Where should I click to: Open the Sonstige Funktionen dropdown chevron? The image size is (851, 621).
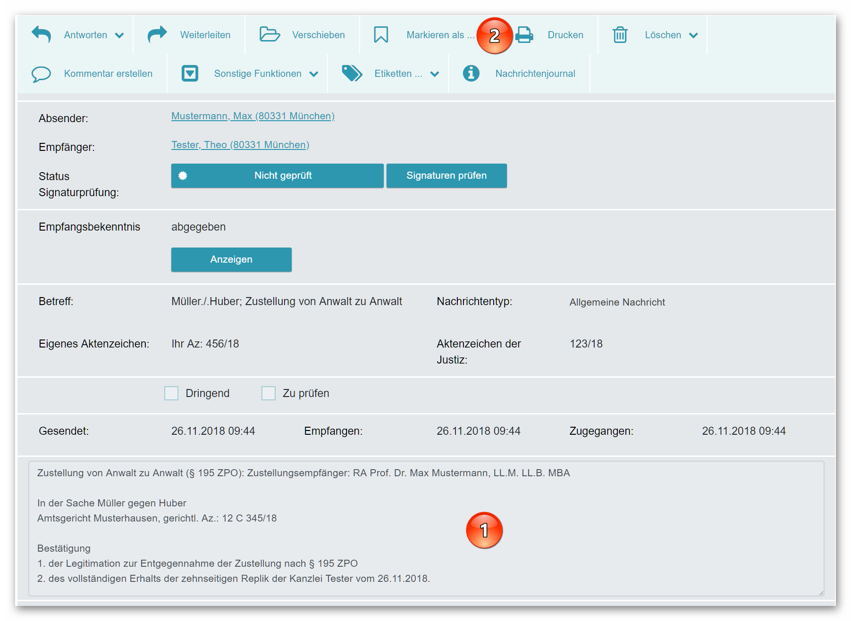click(314, 74)
